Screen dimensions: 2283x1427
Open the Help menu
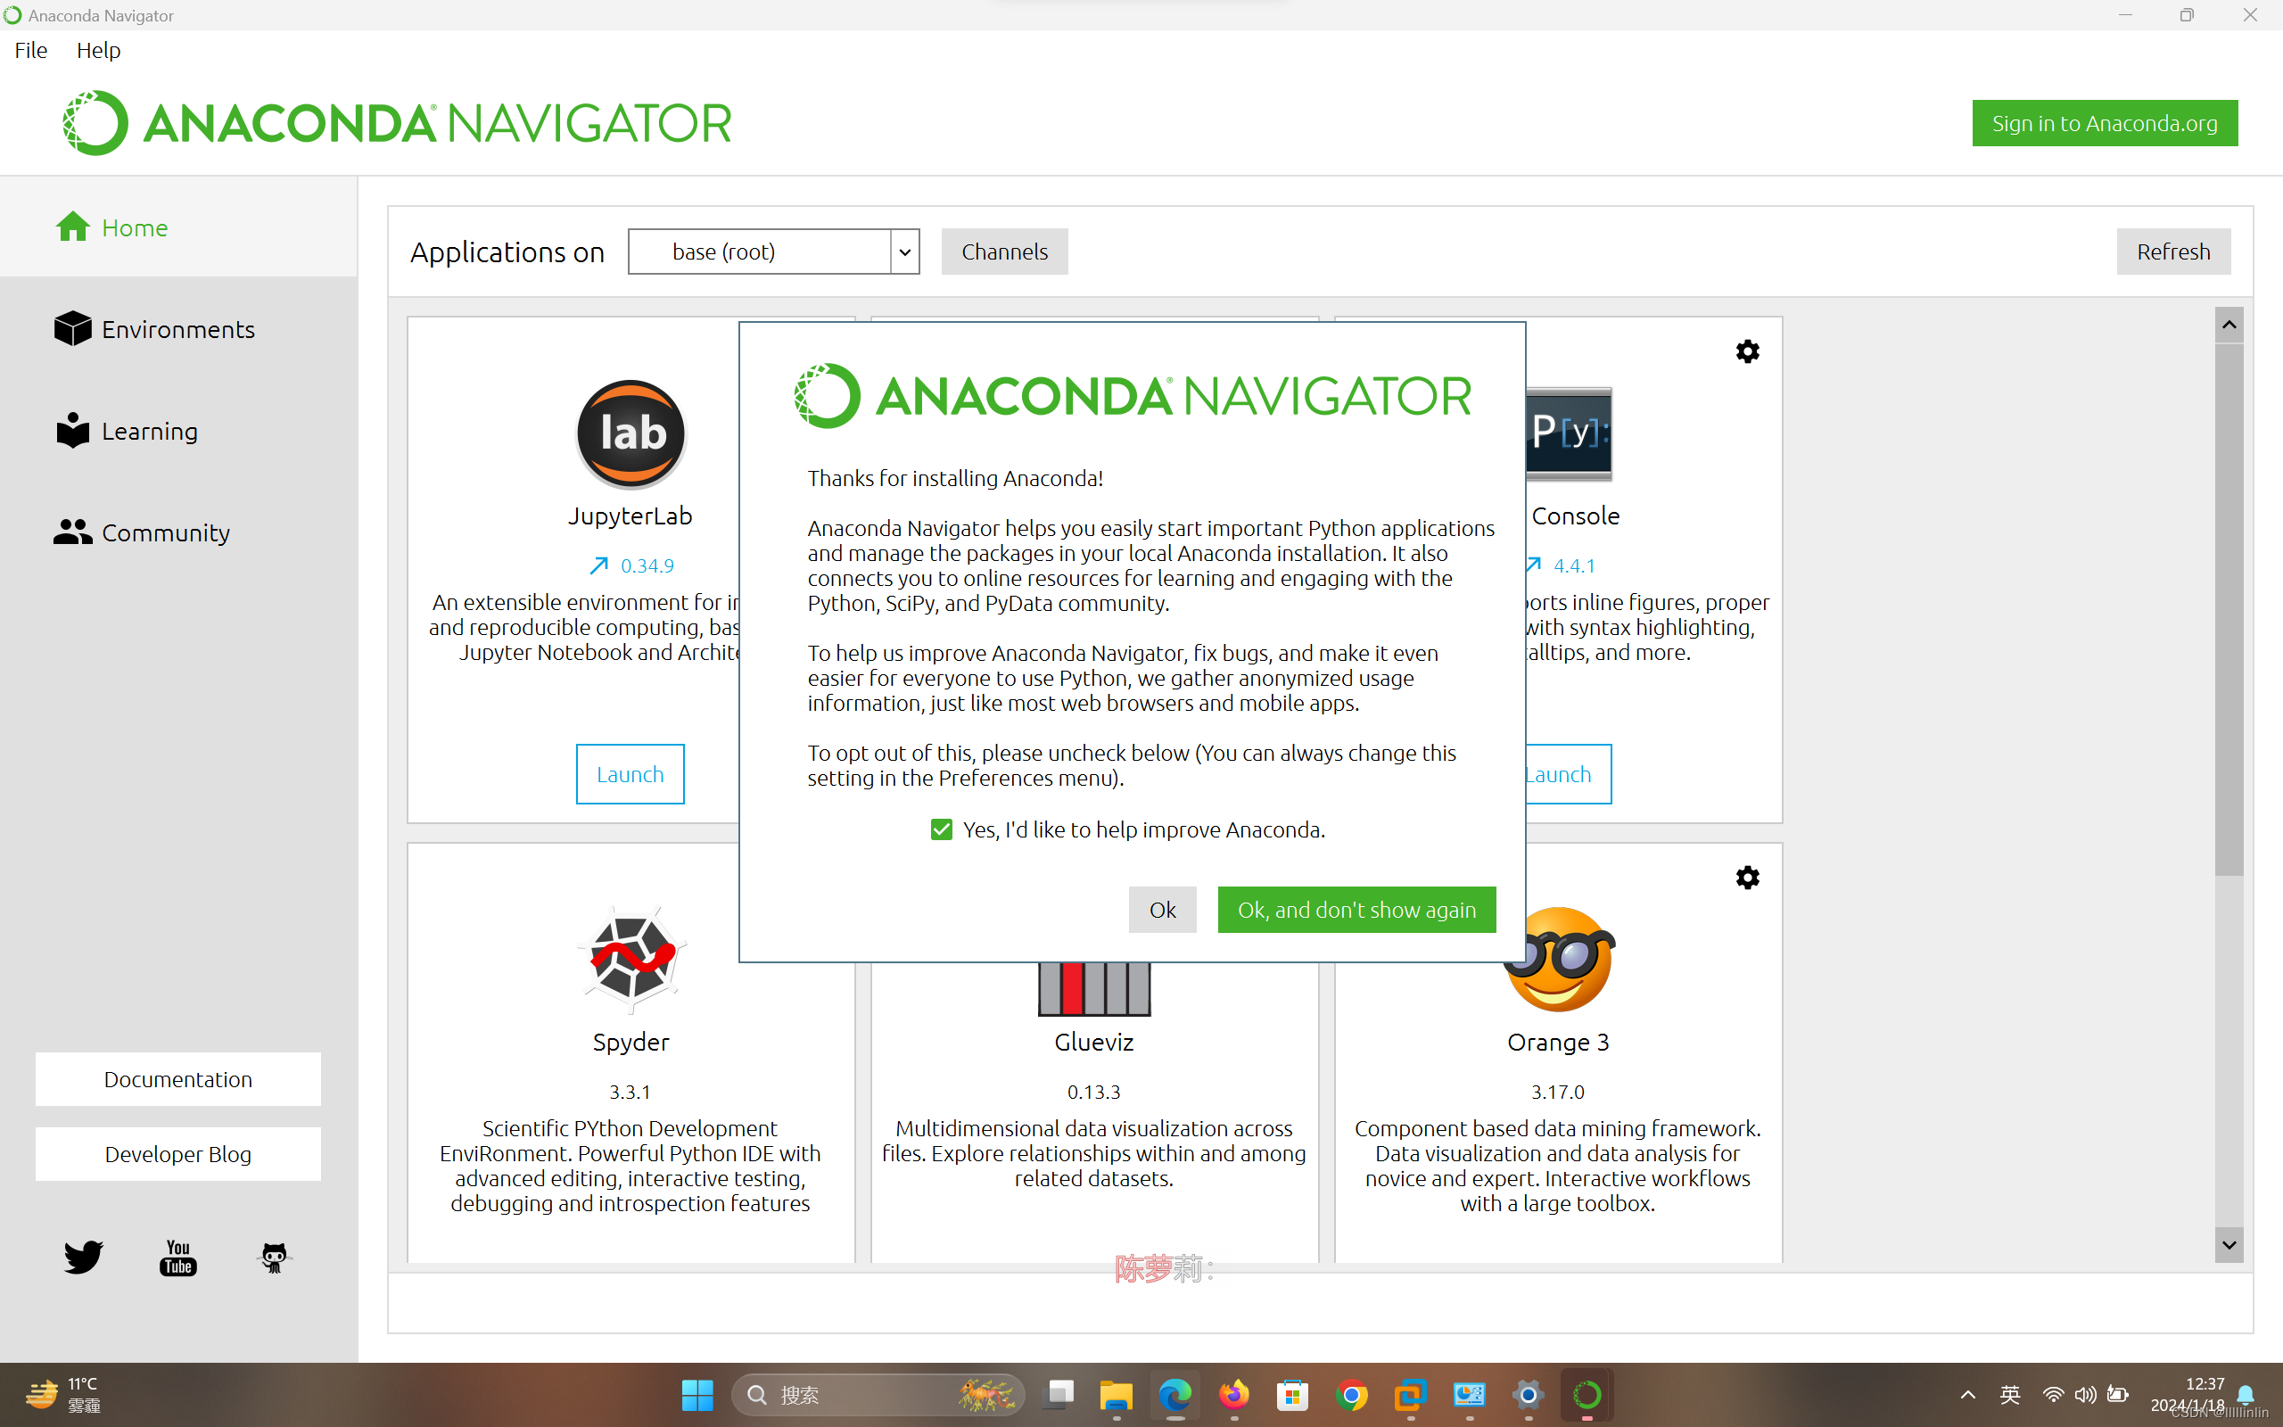(x=98, y=50)
